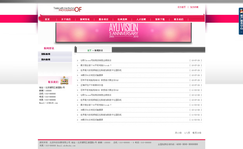This screenshot has width=243, height=149.
Task: Click the AYU VISION 5 Anniversary banner
Action: tap(123, 33)
